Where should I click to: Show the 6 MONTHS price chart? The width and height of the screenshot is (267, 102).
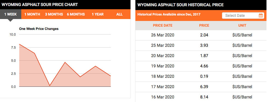76,14
